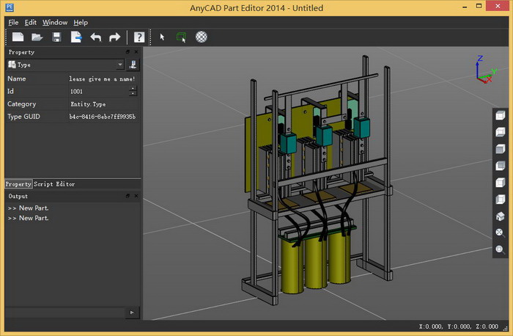Image resolution: width=513 pixels, height=336 pixels.
Task: Open the File menu
Action: [13, 22]
